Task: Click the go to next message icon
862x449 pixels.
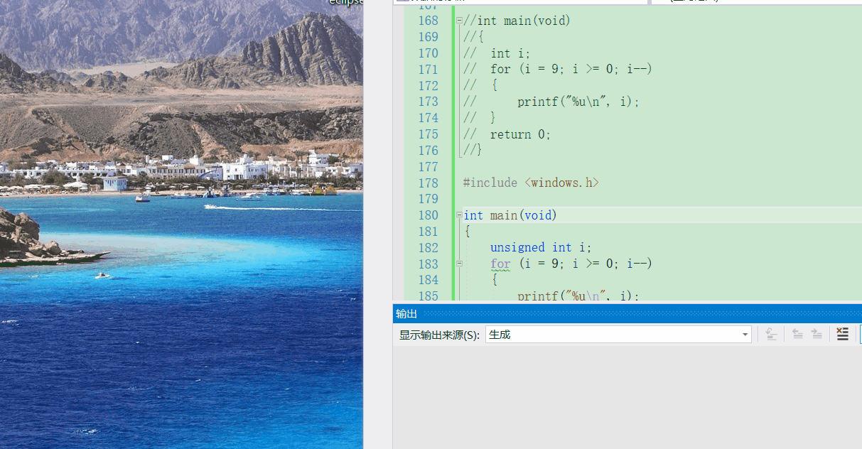Action: [x=817, y=335]
